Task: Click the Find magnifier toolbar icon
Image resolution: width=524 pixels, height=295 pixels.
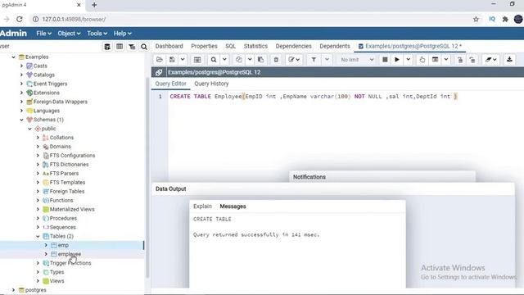Action: pos(214,60)
